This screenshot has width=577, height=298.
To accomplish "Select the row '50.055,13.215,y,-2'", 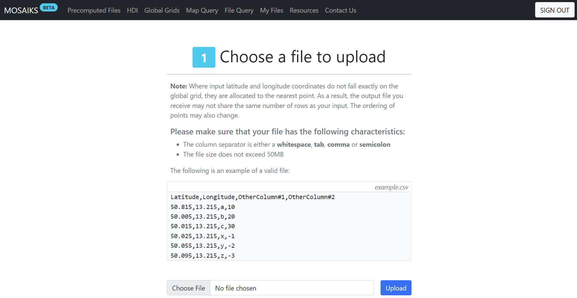I will (x=203, y=246).
